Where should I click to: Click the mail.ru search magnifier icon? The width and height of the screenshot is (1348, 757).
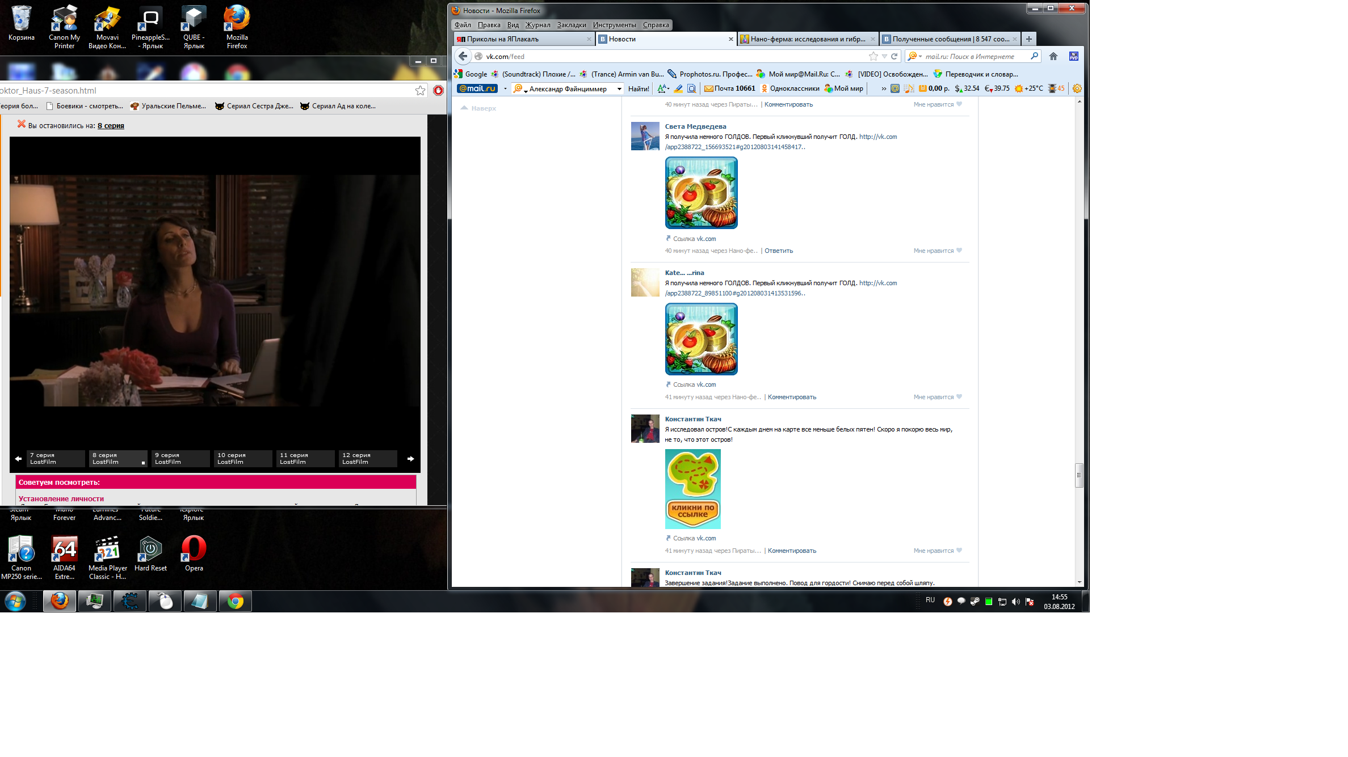click(1034, 56)
